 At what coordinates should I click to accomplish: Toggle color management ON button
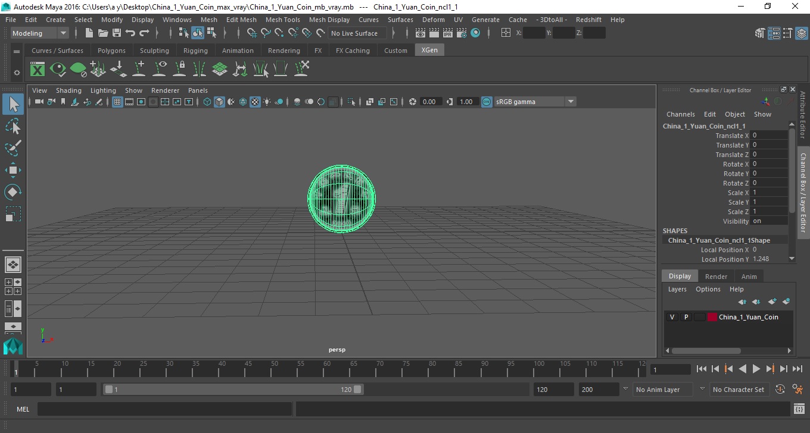coord(487,102)
